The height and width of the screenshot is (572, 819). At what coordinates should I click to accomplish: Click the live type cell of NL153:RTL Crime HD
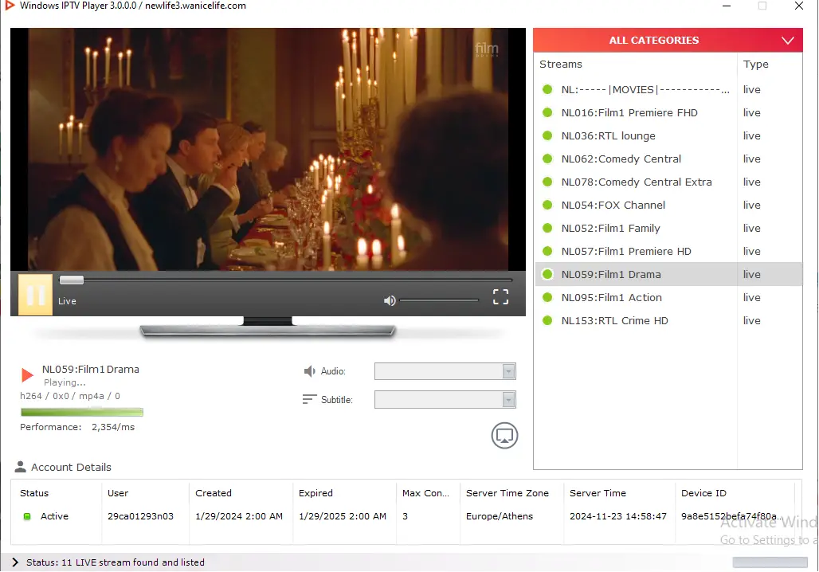[x=751, y=320]
